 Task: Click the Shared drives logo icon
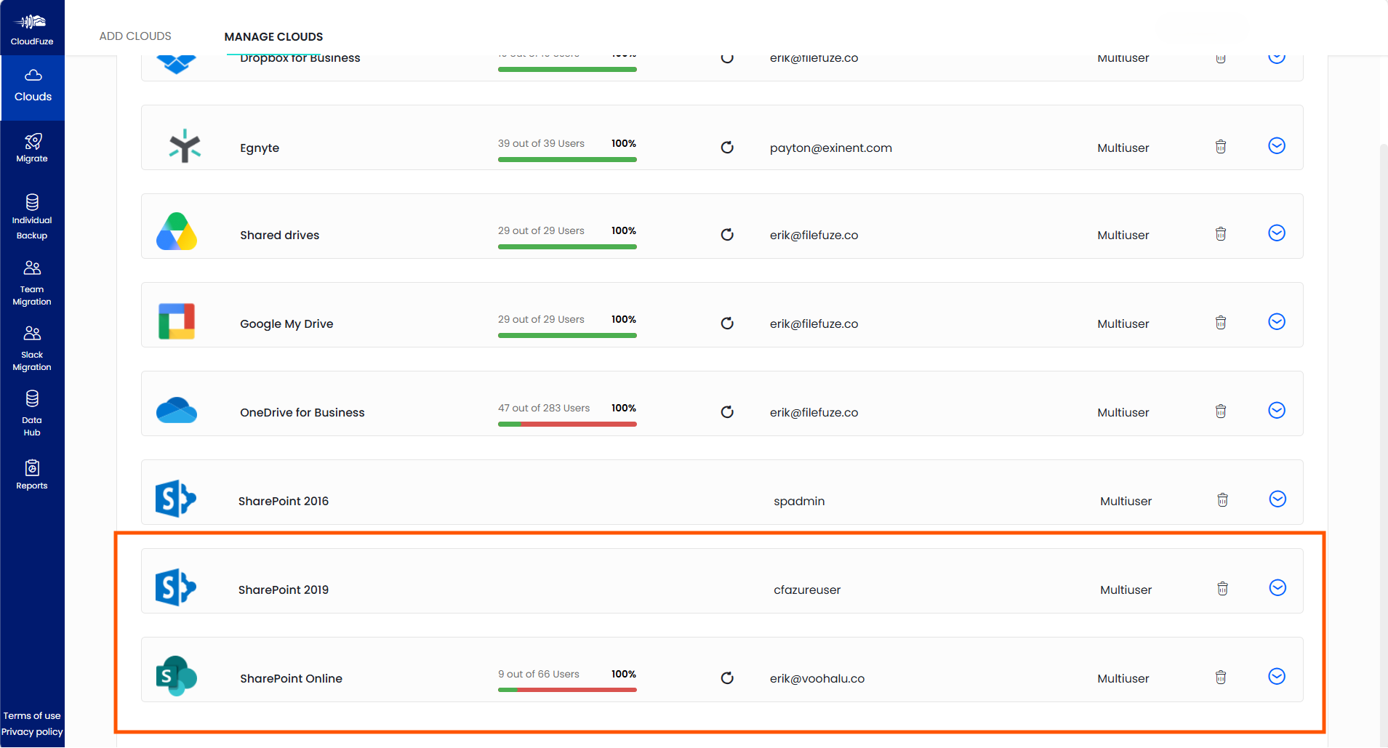coord(177,232)
